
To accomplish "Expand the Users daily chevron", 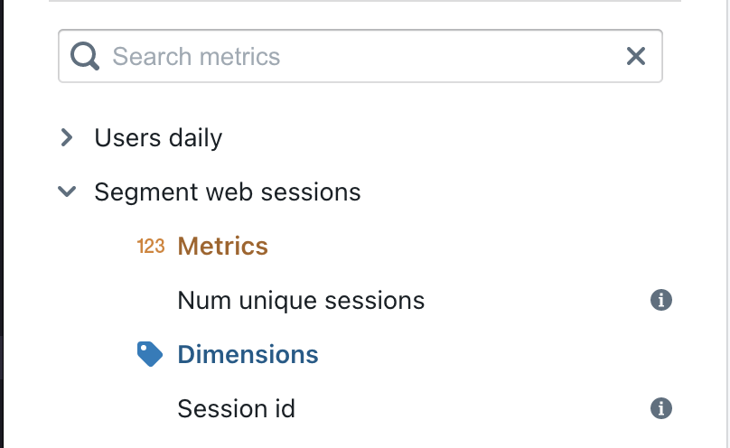I will [66, 137].
